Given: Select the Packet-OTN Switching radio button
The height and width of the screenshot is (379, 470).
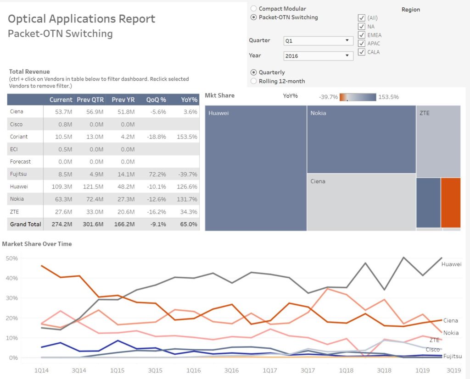Looking at the screenshot, I should click(x=253, y=17).
